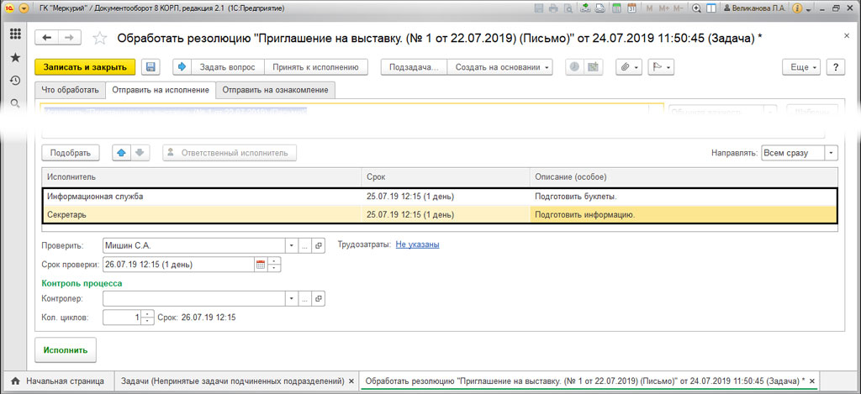The width and height of the screenshot is (861, 394).
Task: Open the sections menu grid icon
Action: (15, 34)
